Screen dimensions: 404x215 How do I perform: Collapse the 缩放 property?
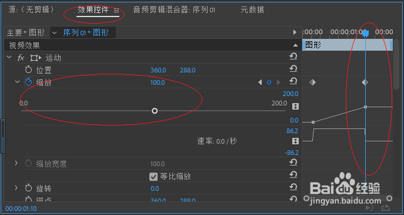[x=17, y=82]
